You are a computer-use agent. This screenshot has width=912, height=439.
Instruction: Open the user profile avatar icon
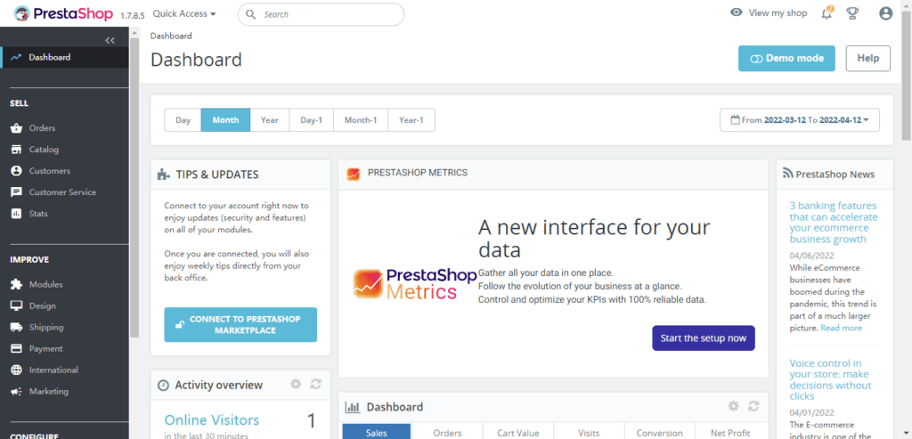884,13
